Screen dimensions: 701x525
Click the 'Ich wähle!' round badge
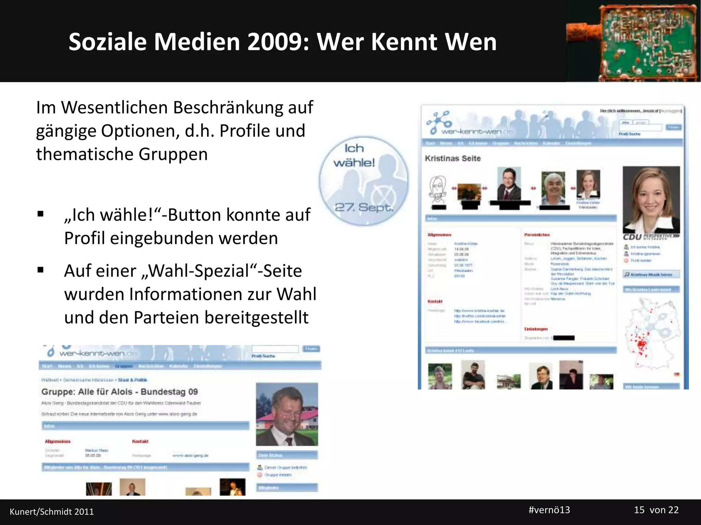364,181
